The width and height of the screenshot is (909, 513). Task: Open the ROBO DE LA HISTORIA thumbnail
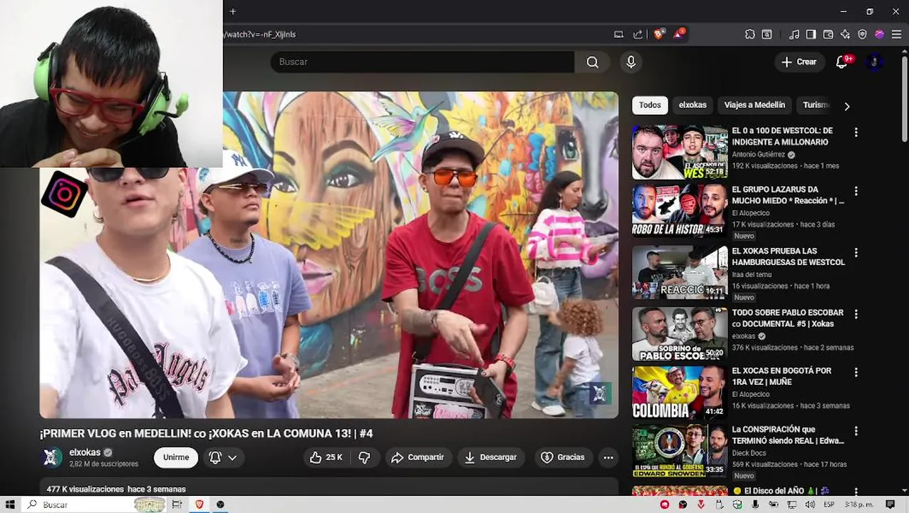[680, 210]
